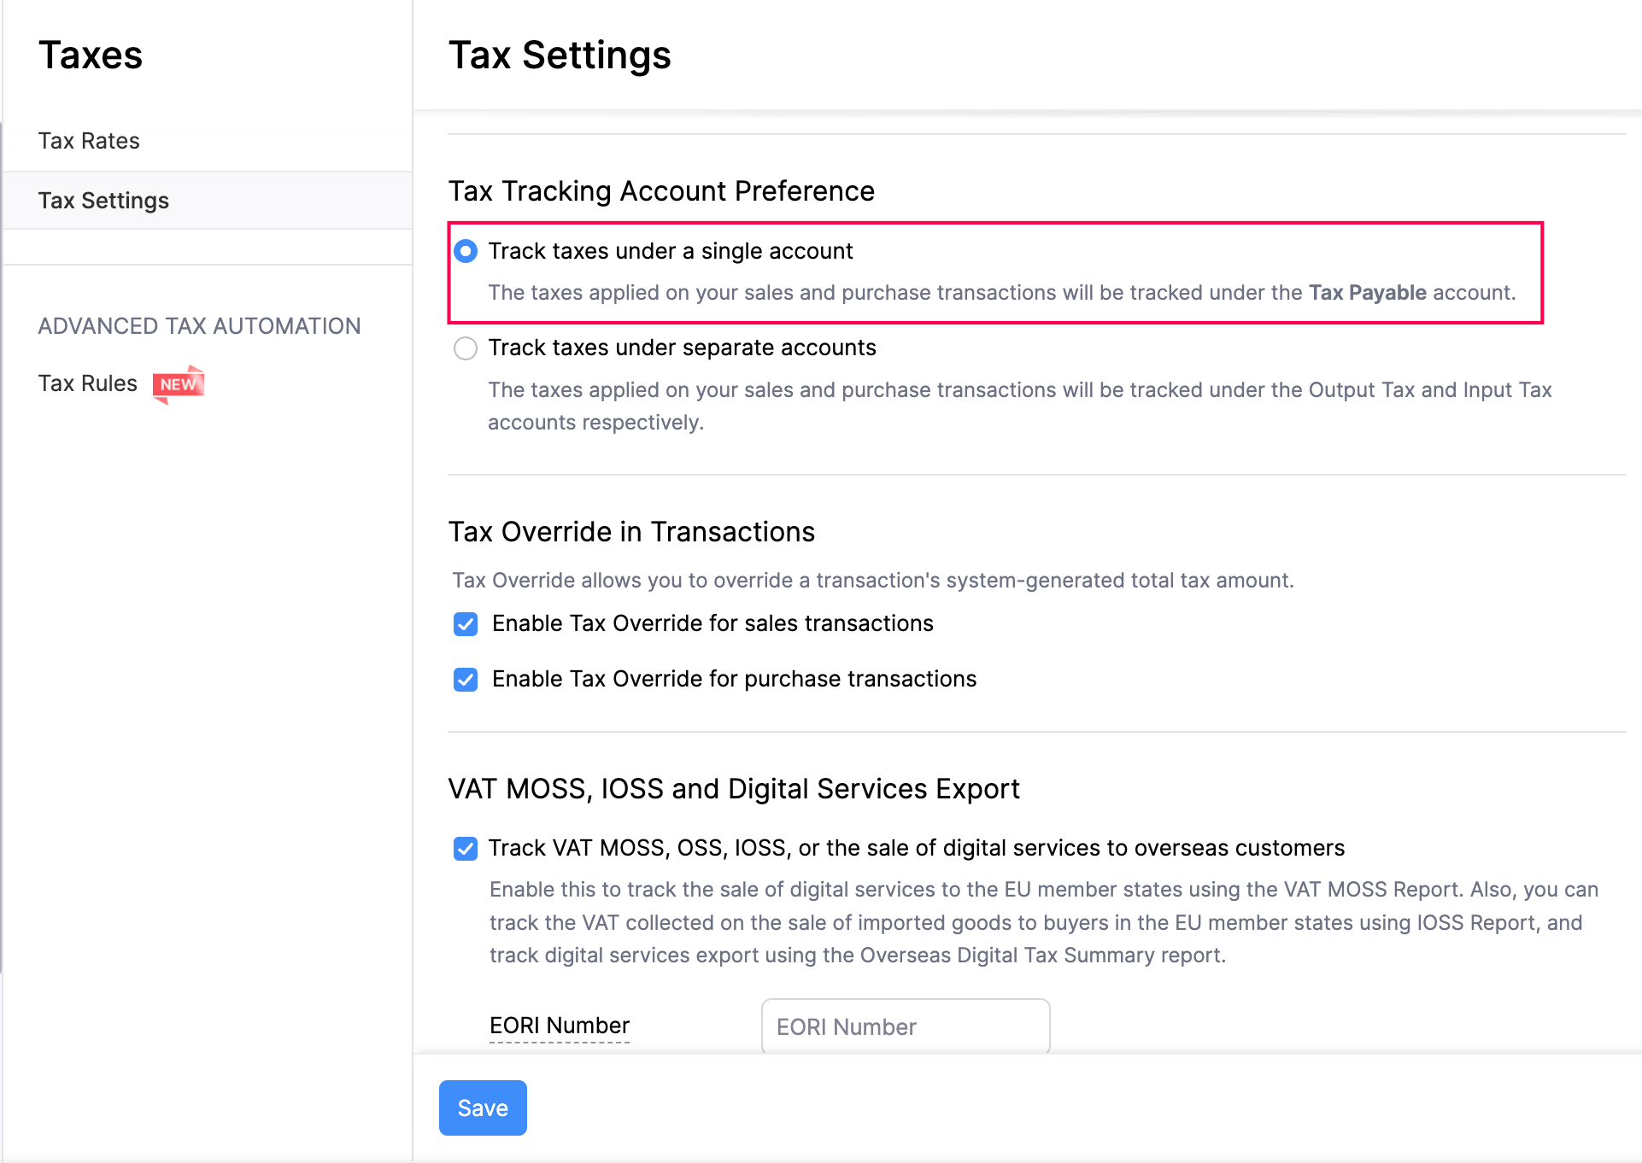The height and width of the screenshot is (1163, 1642).
Task: Select track taxes under a single account
Action: [466, 251]
